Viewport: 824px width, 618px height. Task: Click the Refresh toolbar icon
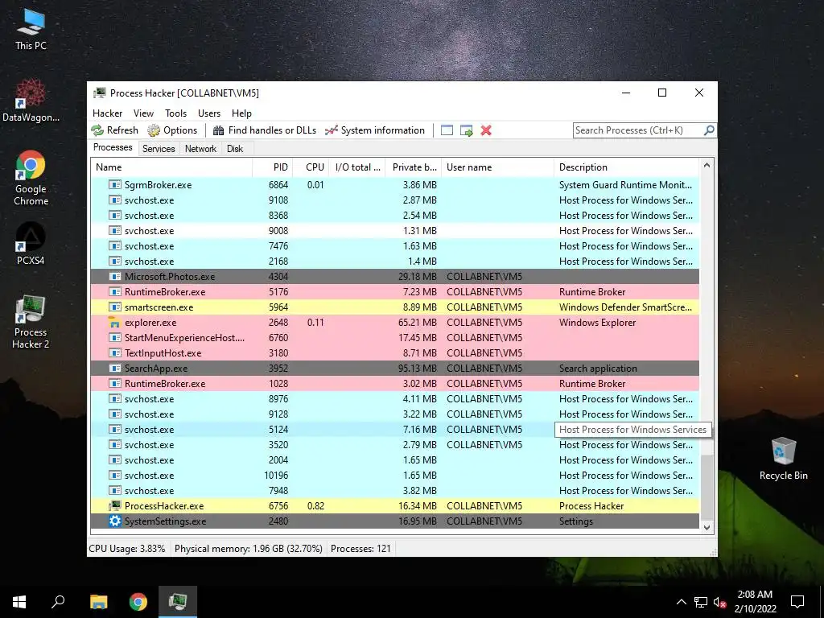pos(97,130)
